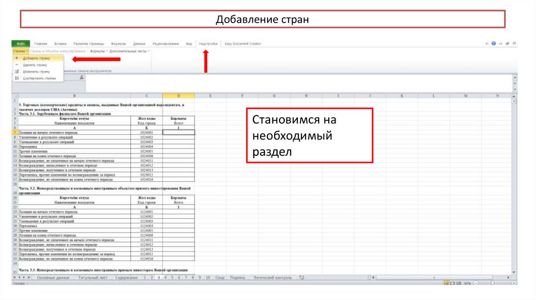Select active cell D7 beside 1024001

point(178,132)
